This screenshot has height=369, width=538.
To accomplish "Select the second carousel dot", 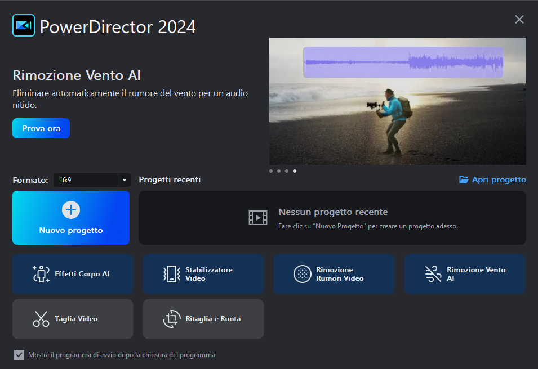I will click(x=279, y=171).
